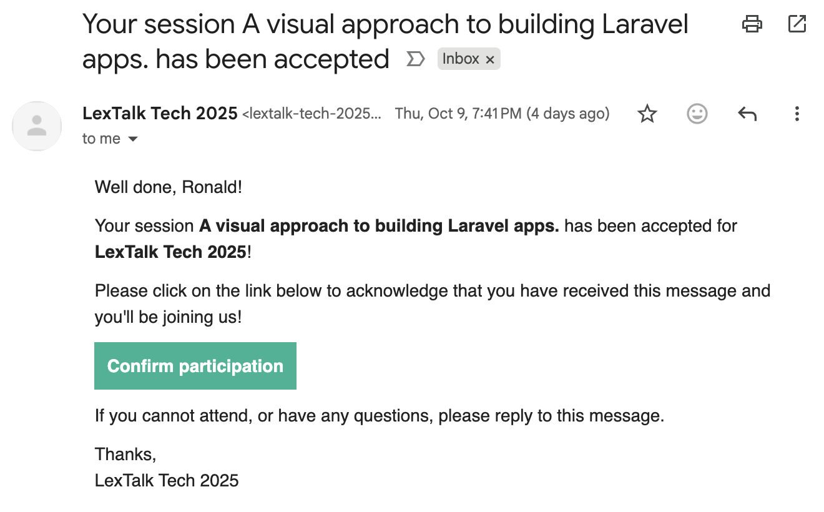
Task: Star this LexTalk Tech 2025 message
Action: (x=647, y=114)
